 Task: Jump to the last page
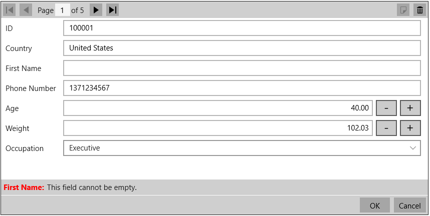[x=113, y=10]
